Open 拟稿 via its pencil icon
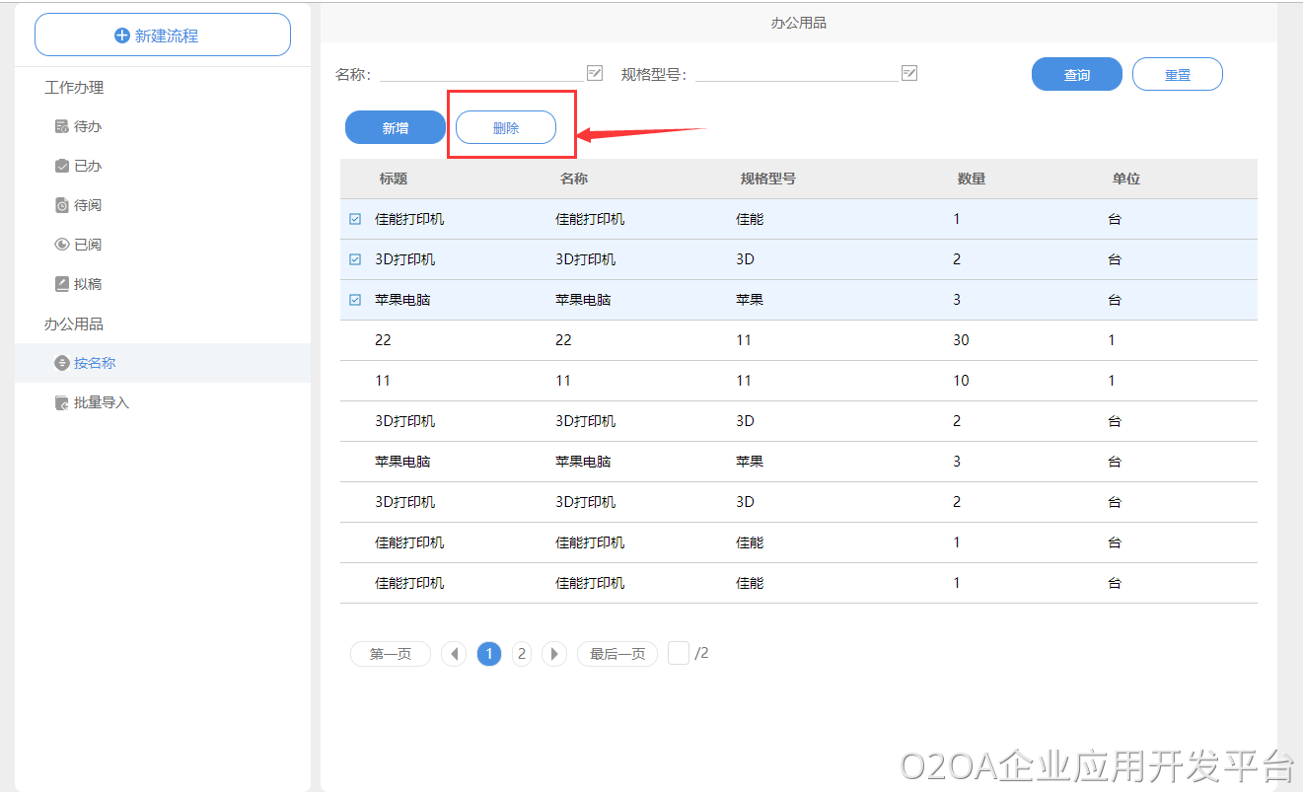Viewport: 1303px width, 792px height. pos(62,284)
